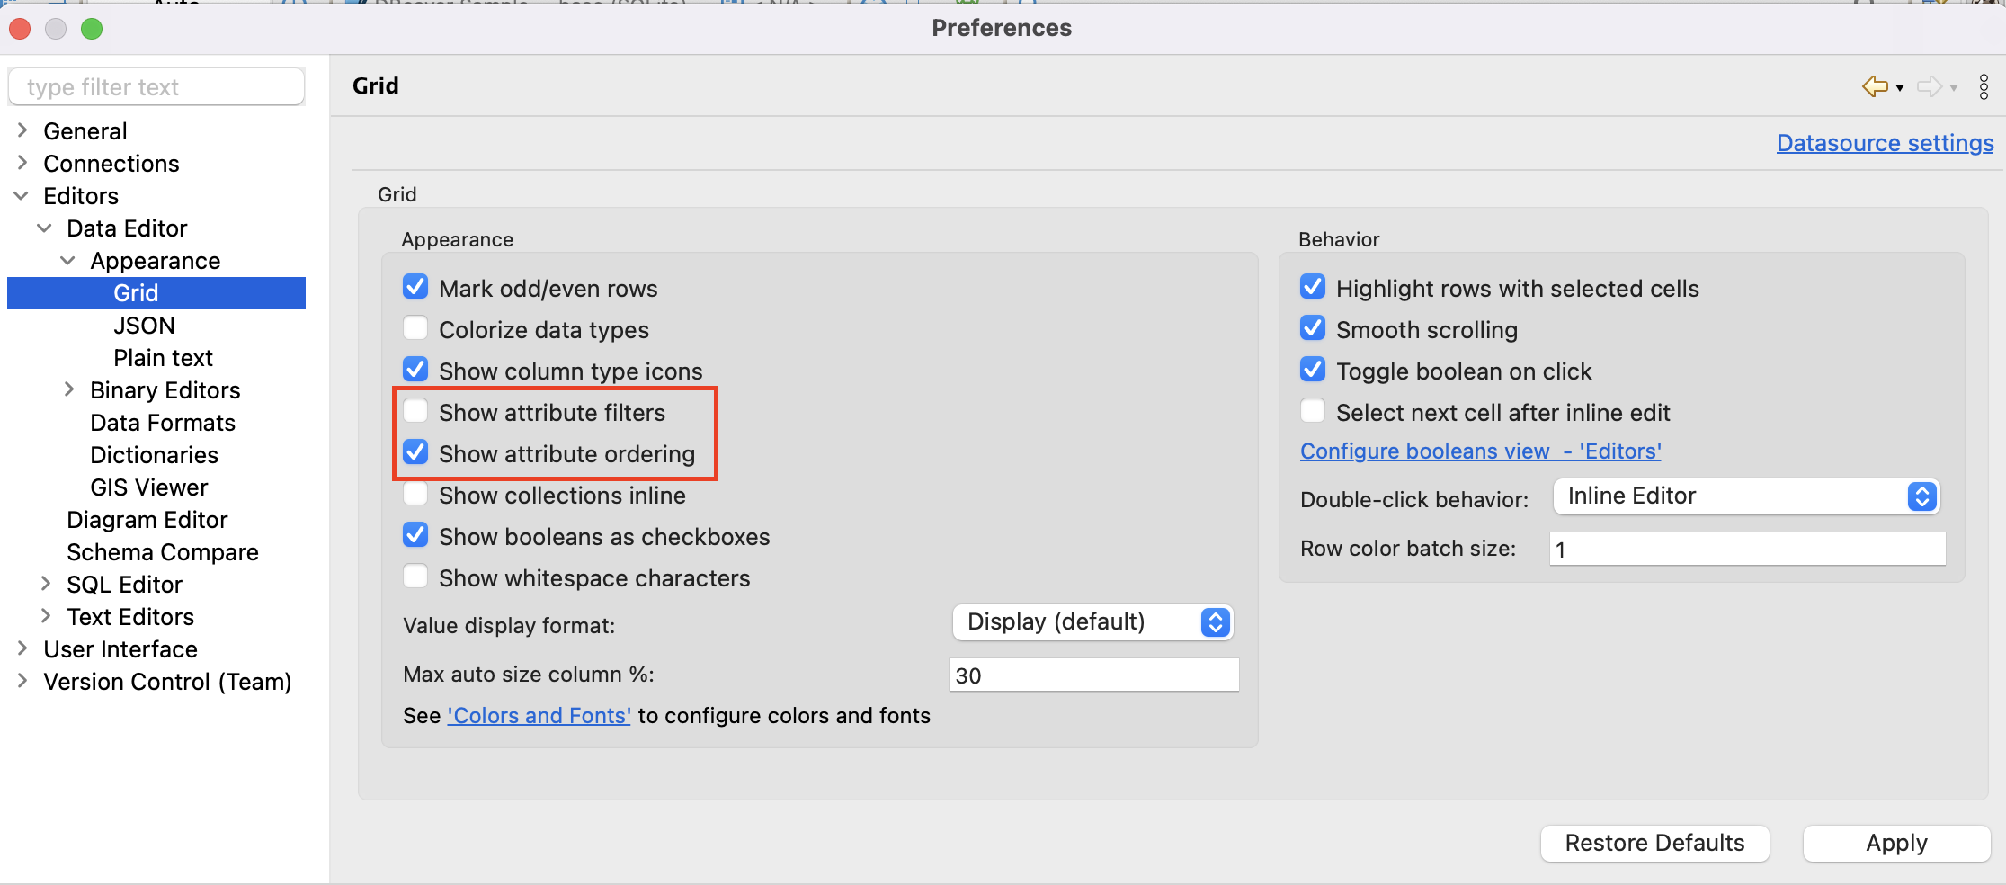Uncheck "Show attribute ordering"
The width and height of the screenshot is (2006, 885).
415,451
